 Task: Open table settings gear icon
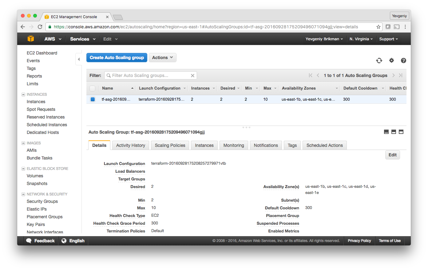click(x=391, y=60)
